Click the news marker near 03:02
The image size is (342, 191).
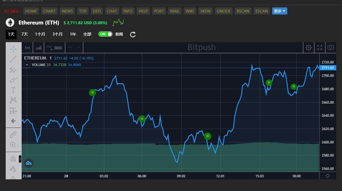[x=92, y=93]
